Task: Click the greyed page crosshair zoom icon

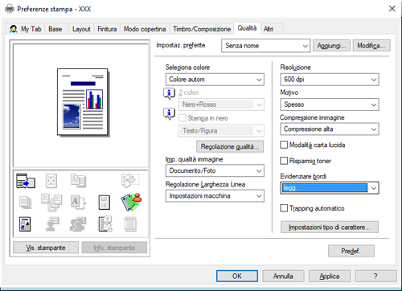Action: coord(51,181)
